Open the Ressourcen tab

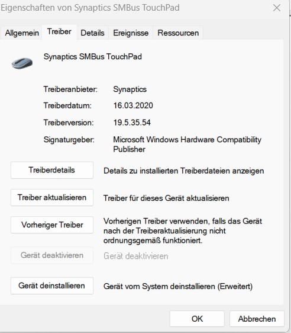tap(178, 33)
